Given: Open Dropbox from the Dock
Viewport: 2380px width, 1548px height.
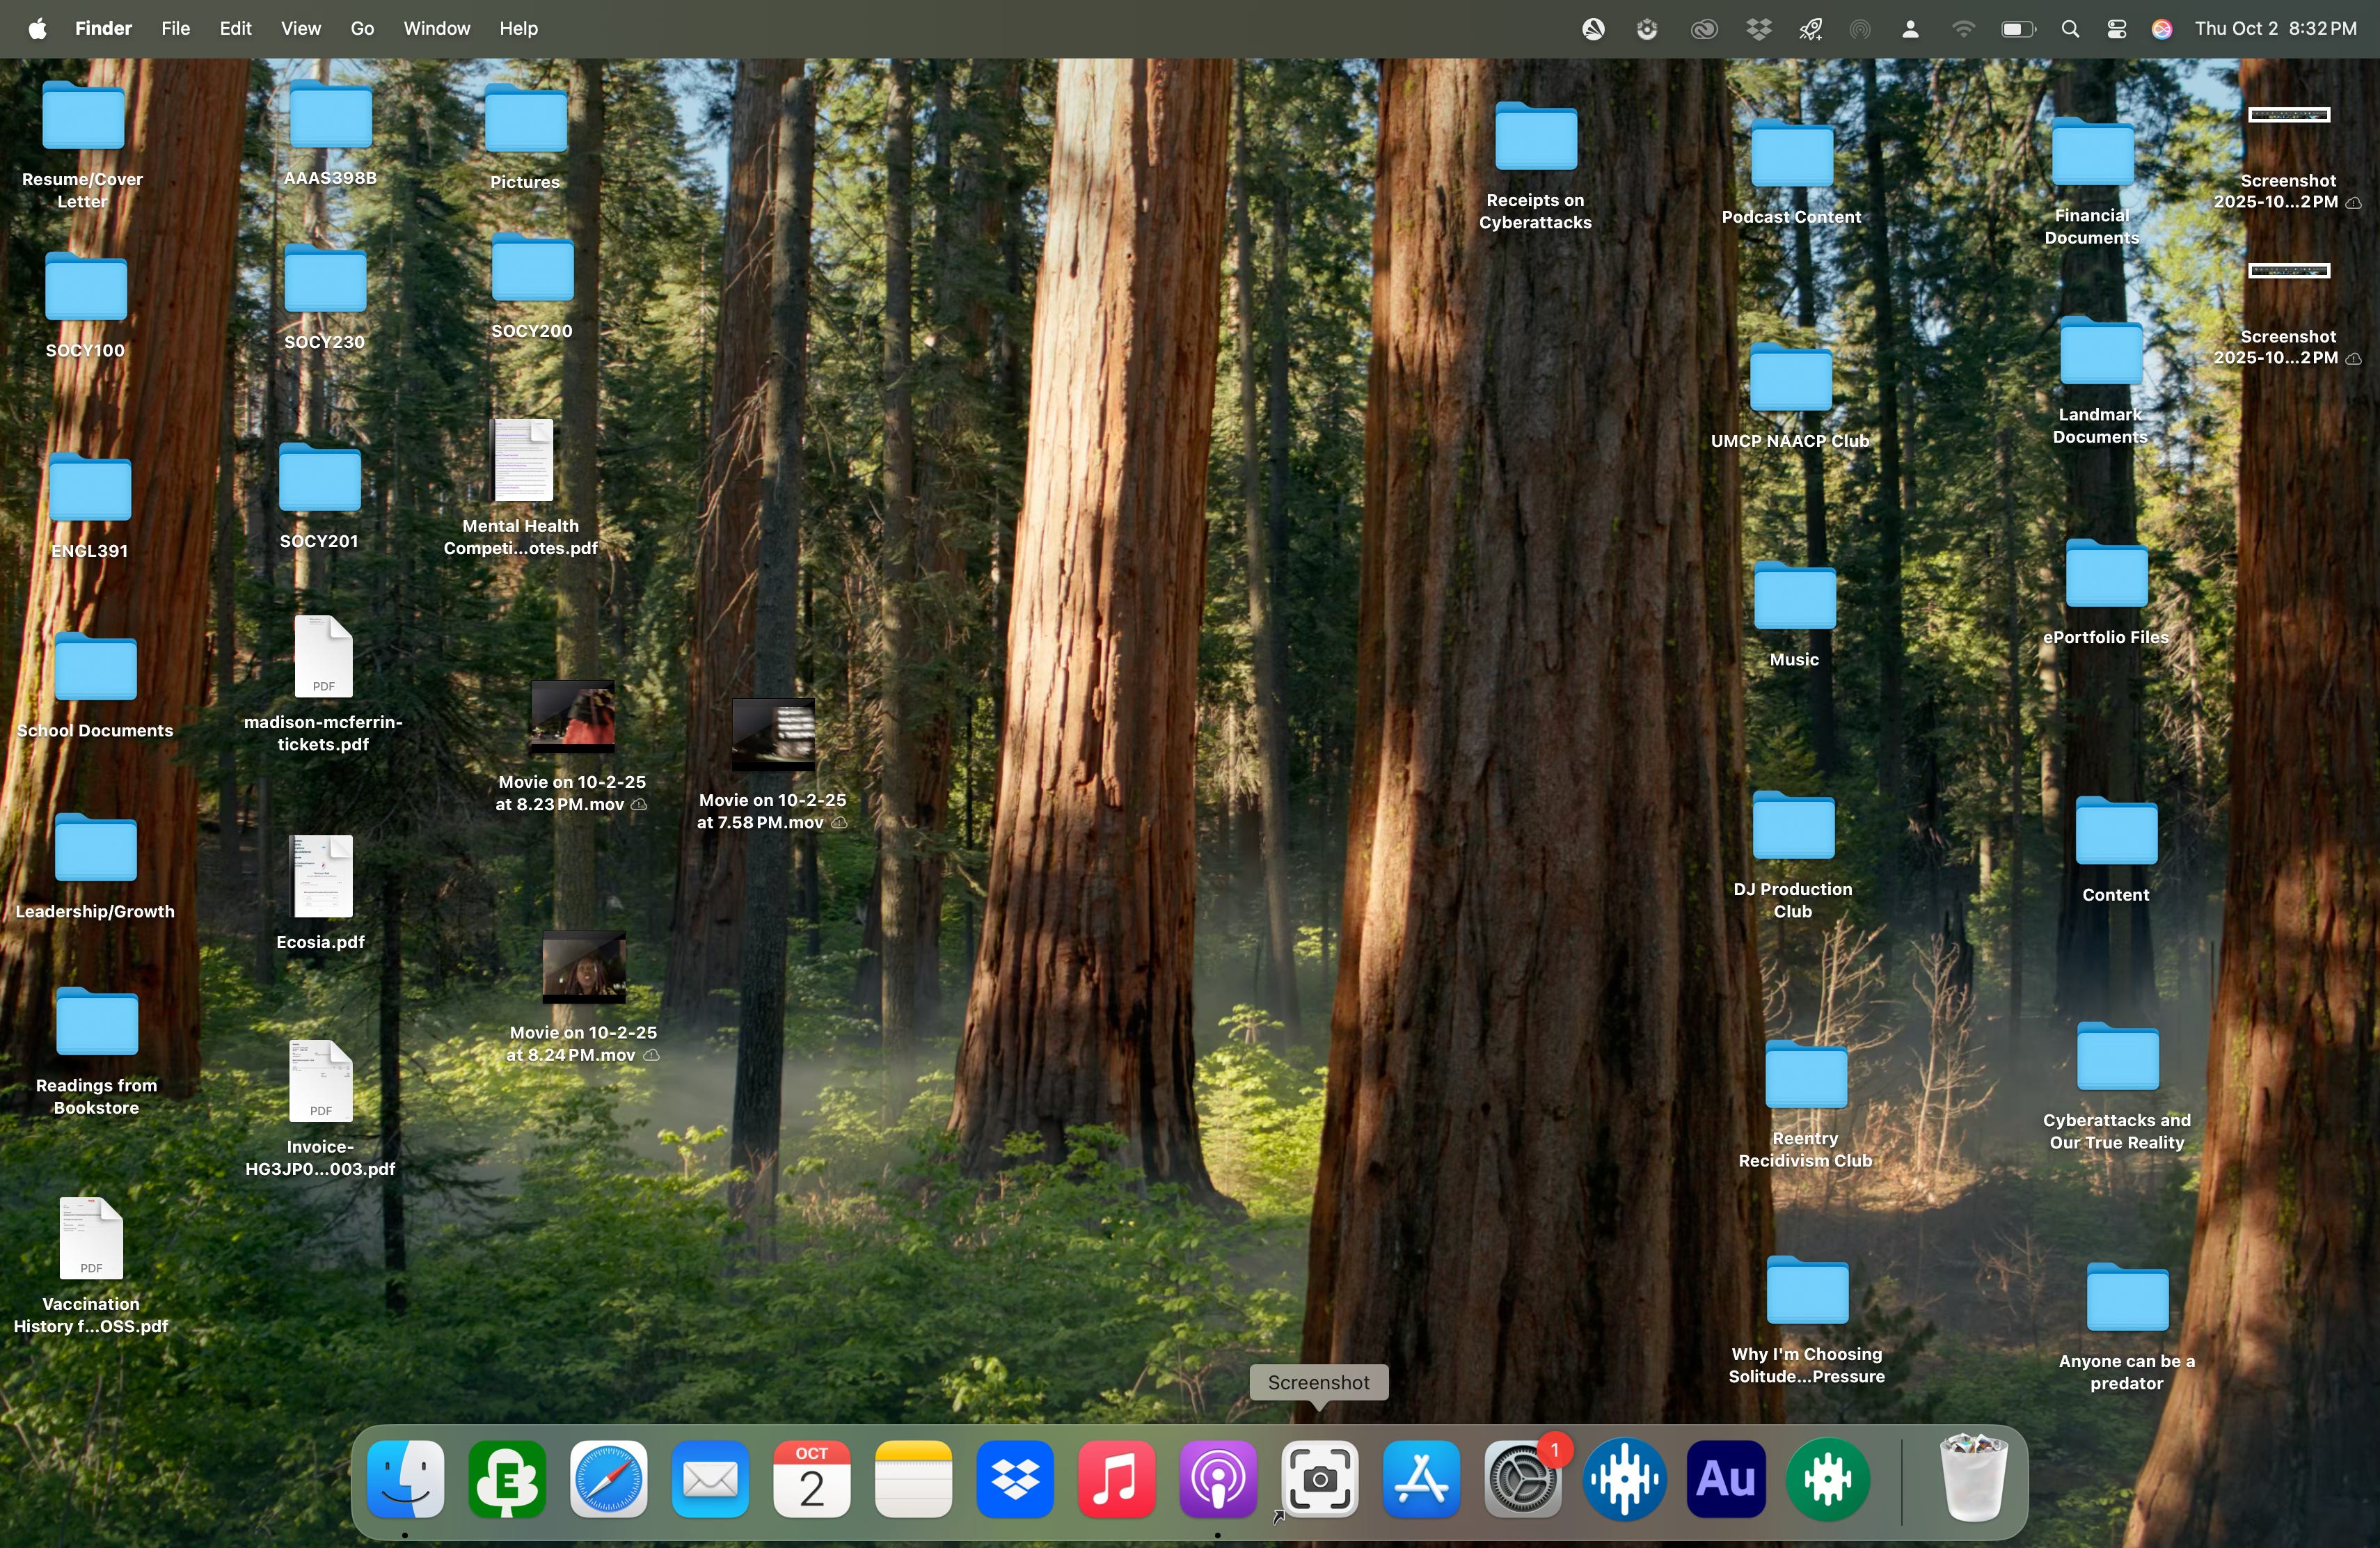Looking at the screenshot, I should (1015, 1479).
